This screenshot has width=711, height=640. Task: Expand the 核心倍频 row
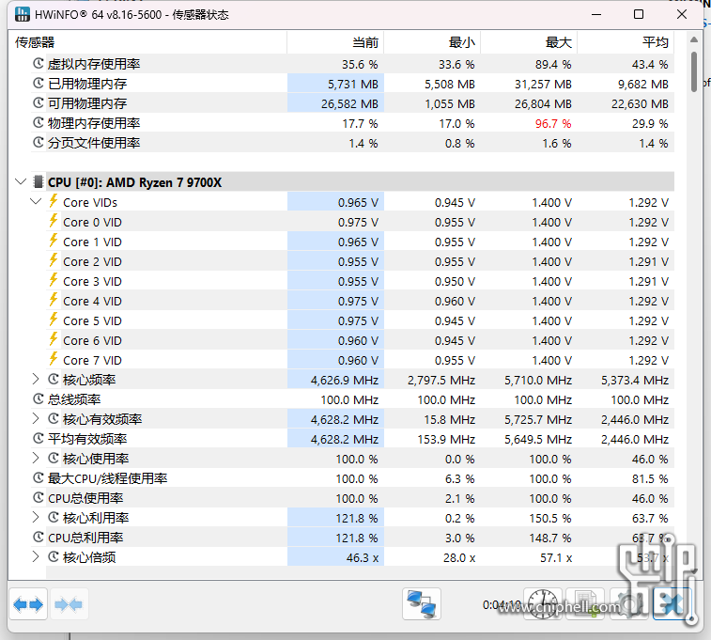point(36,557)
